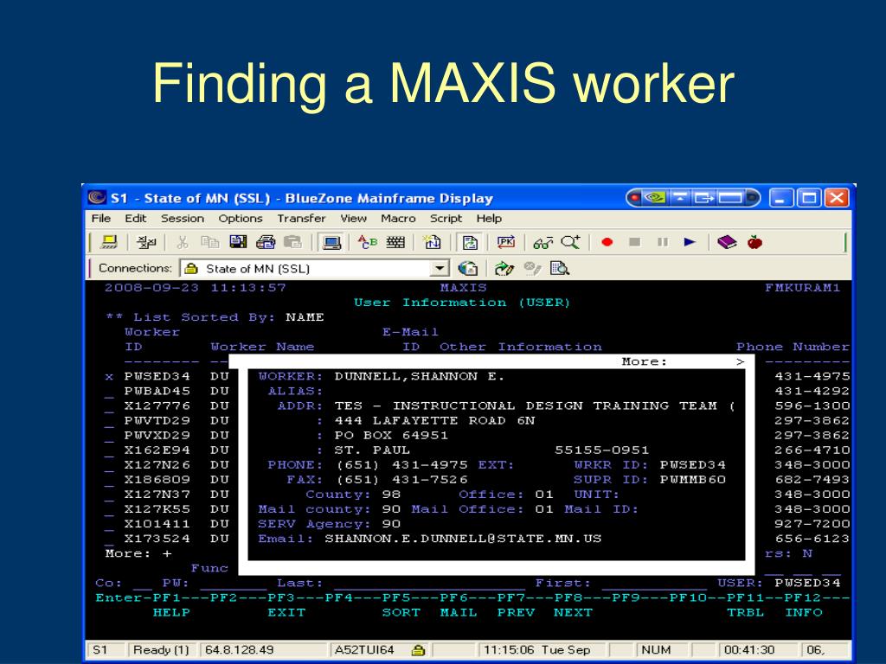Screen dimensions: 886x664
Task: Click the grey macro stop square
Action: [634, 242]
